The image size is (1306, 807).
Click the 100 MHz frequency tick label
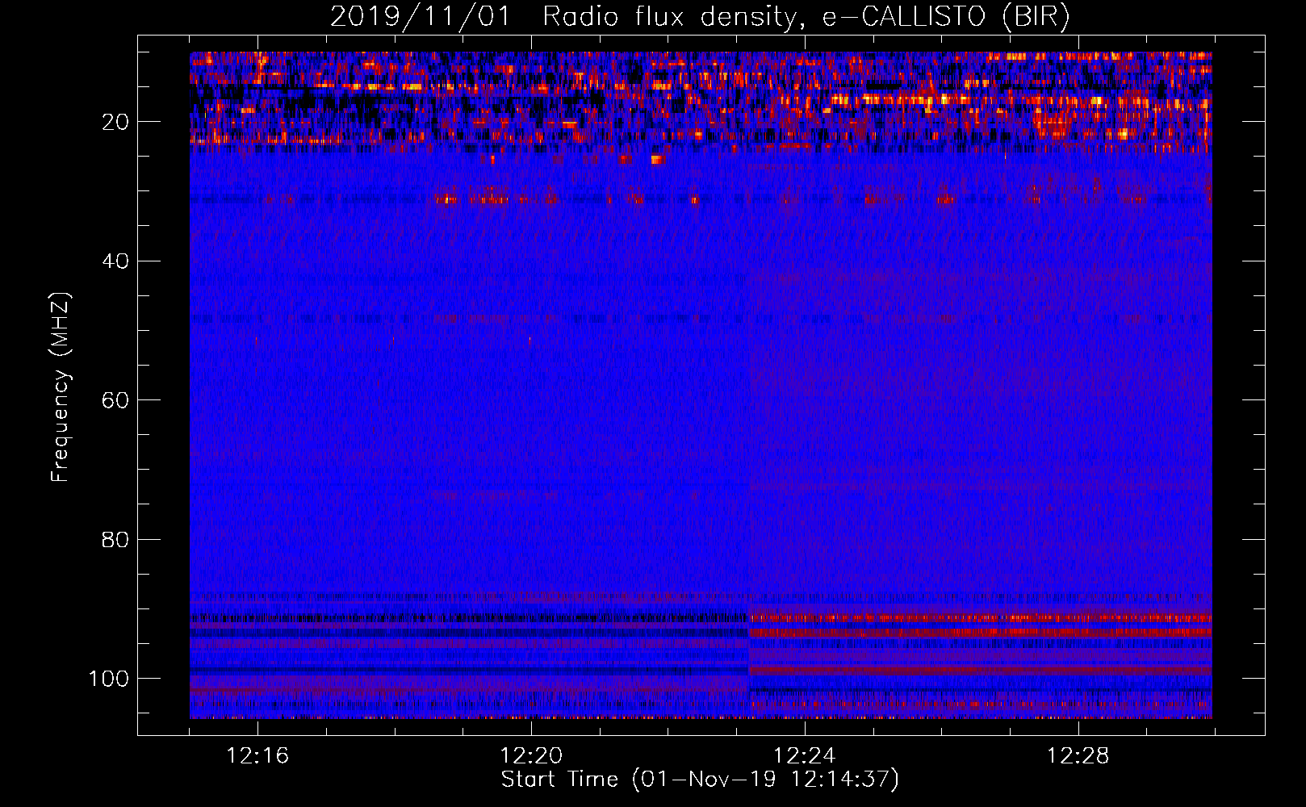pos(109,679)
